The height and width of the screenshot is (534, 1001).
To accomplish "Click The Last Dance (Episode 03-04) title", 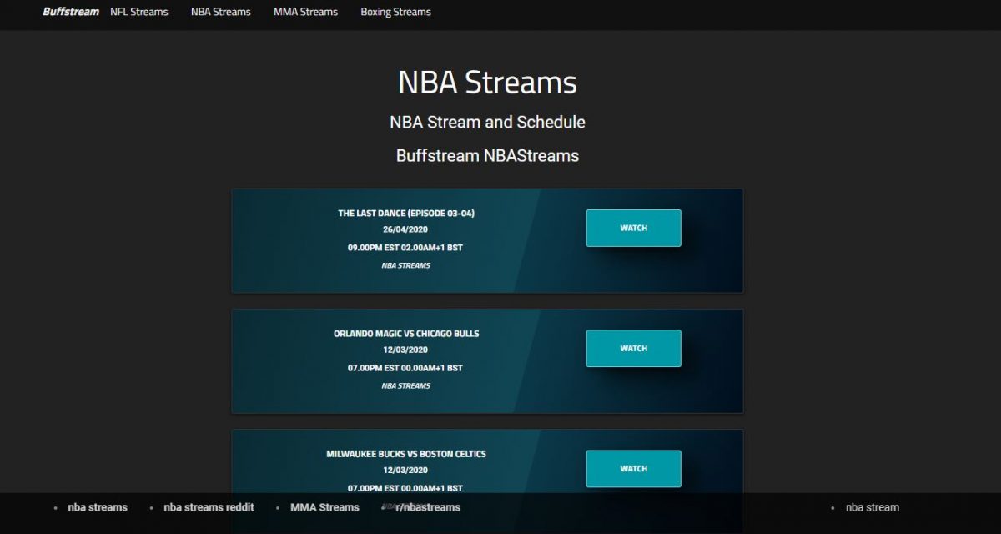I will pyautogui.click(x=406, y=214).
